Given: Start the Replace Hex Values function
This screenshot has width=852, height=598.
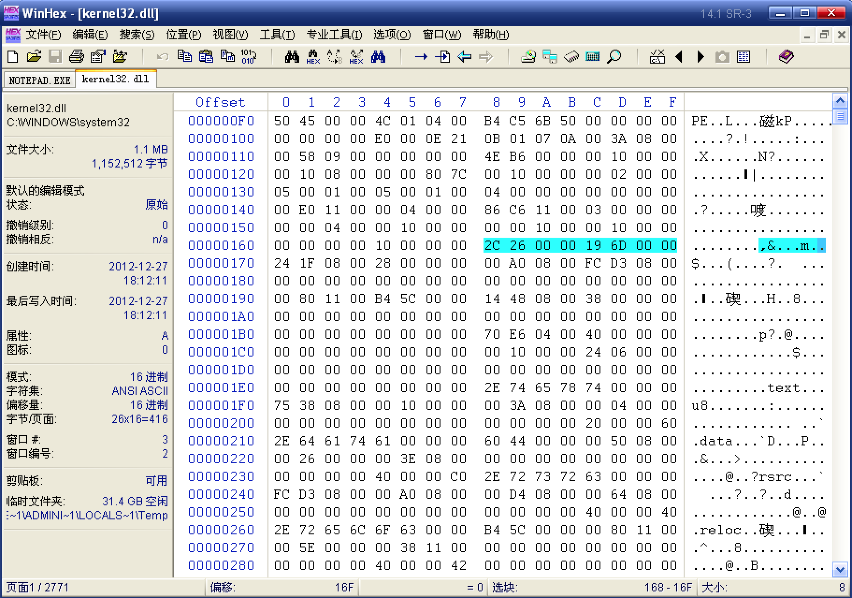Looking at the screenshot, I should [356, 57].
